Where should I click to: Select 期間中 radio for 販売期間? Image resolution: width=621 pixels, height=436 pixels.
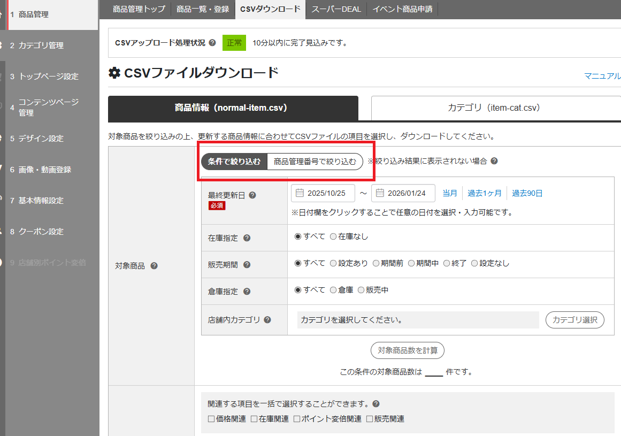[x=411, y=263]
